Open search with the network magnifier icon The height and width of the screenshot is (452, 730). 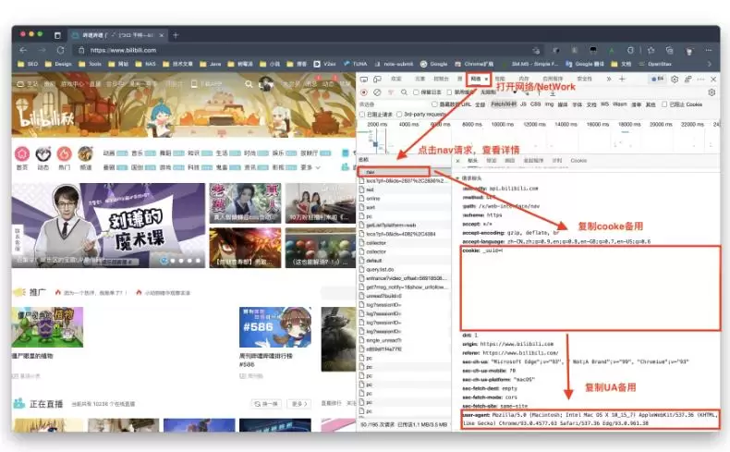(404, 92)
